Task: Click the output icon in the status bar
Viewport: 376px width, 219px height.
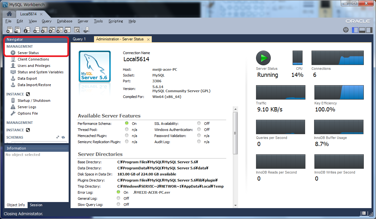Action: coord(364,213)
